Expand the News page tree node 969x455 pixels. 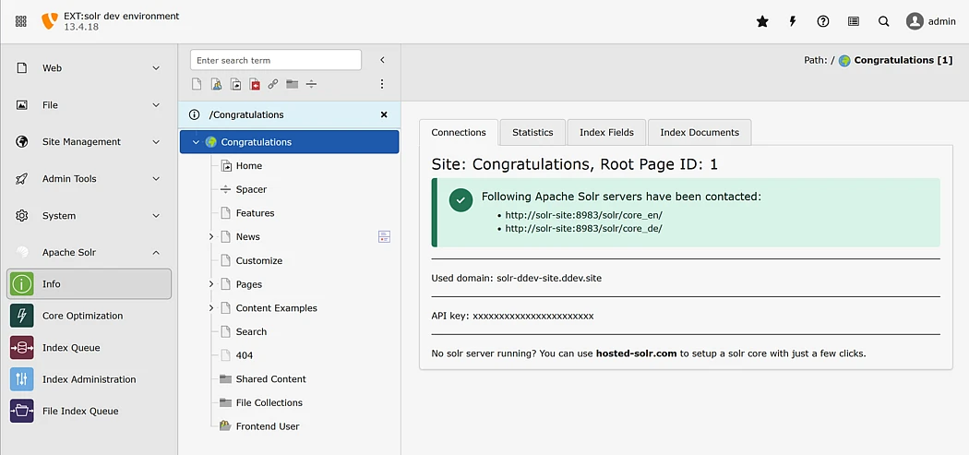point(211,237)
